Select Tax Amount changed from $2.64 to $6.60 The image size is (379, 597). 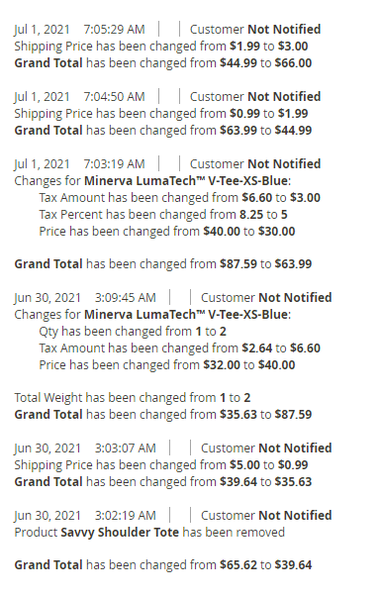coord(180,348)
